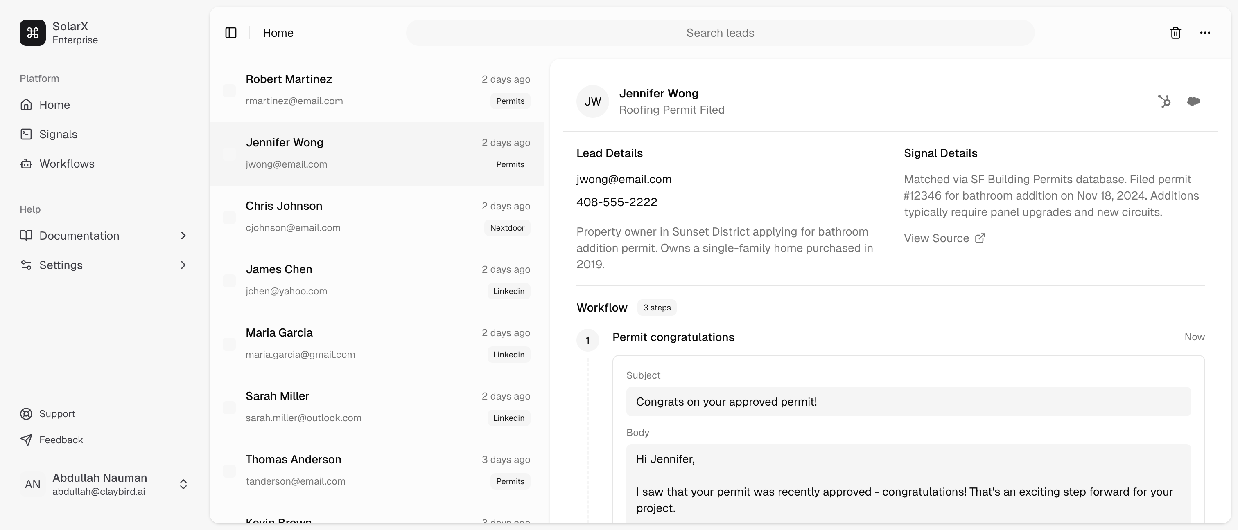This screenshot has height=530, width=1238.
Task: Click the HubSpot integration icon
Action: pos(1164,101)
